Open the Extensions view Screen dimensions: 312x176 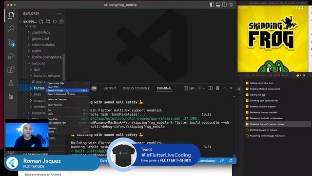point(11,69)
